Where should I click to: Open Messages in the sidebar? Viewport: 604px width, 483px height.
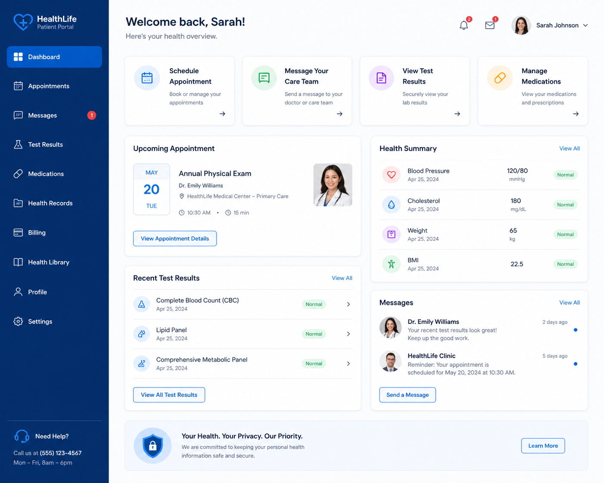point(54,115)
